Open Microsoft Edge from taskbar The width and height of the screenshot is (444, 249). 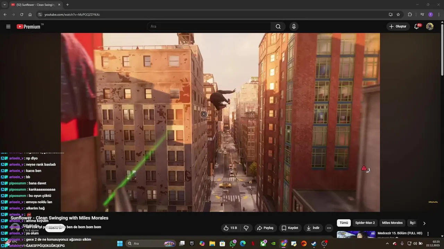point(243,243)
